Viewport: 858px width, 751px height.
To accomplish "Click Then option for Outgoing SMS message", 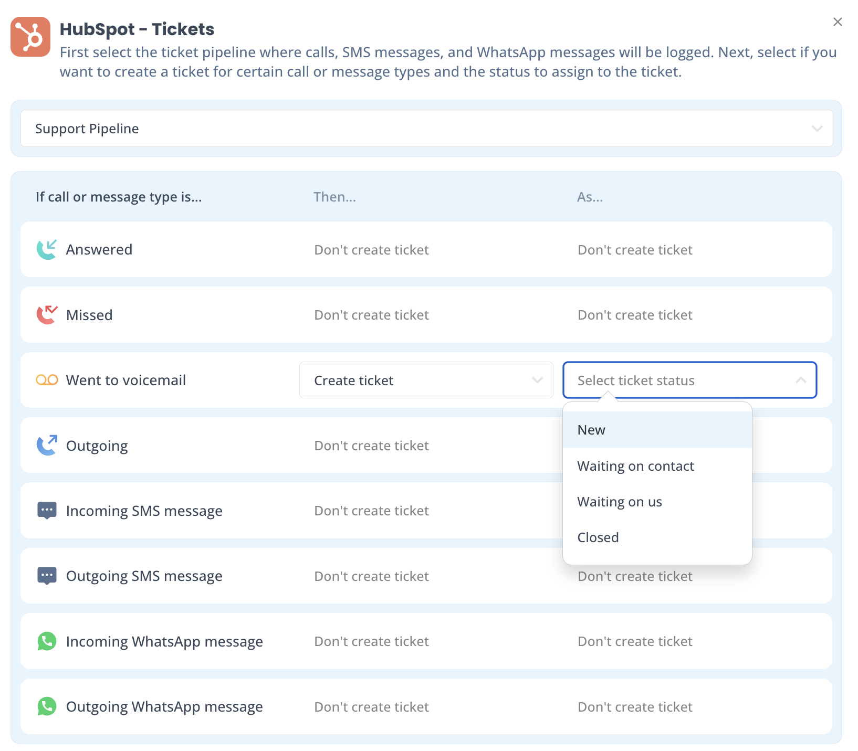I will [371, 576].
